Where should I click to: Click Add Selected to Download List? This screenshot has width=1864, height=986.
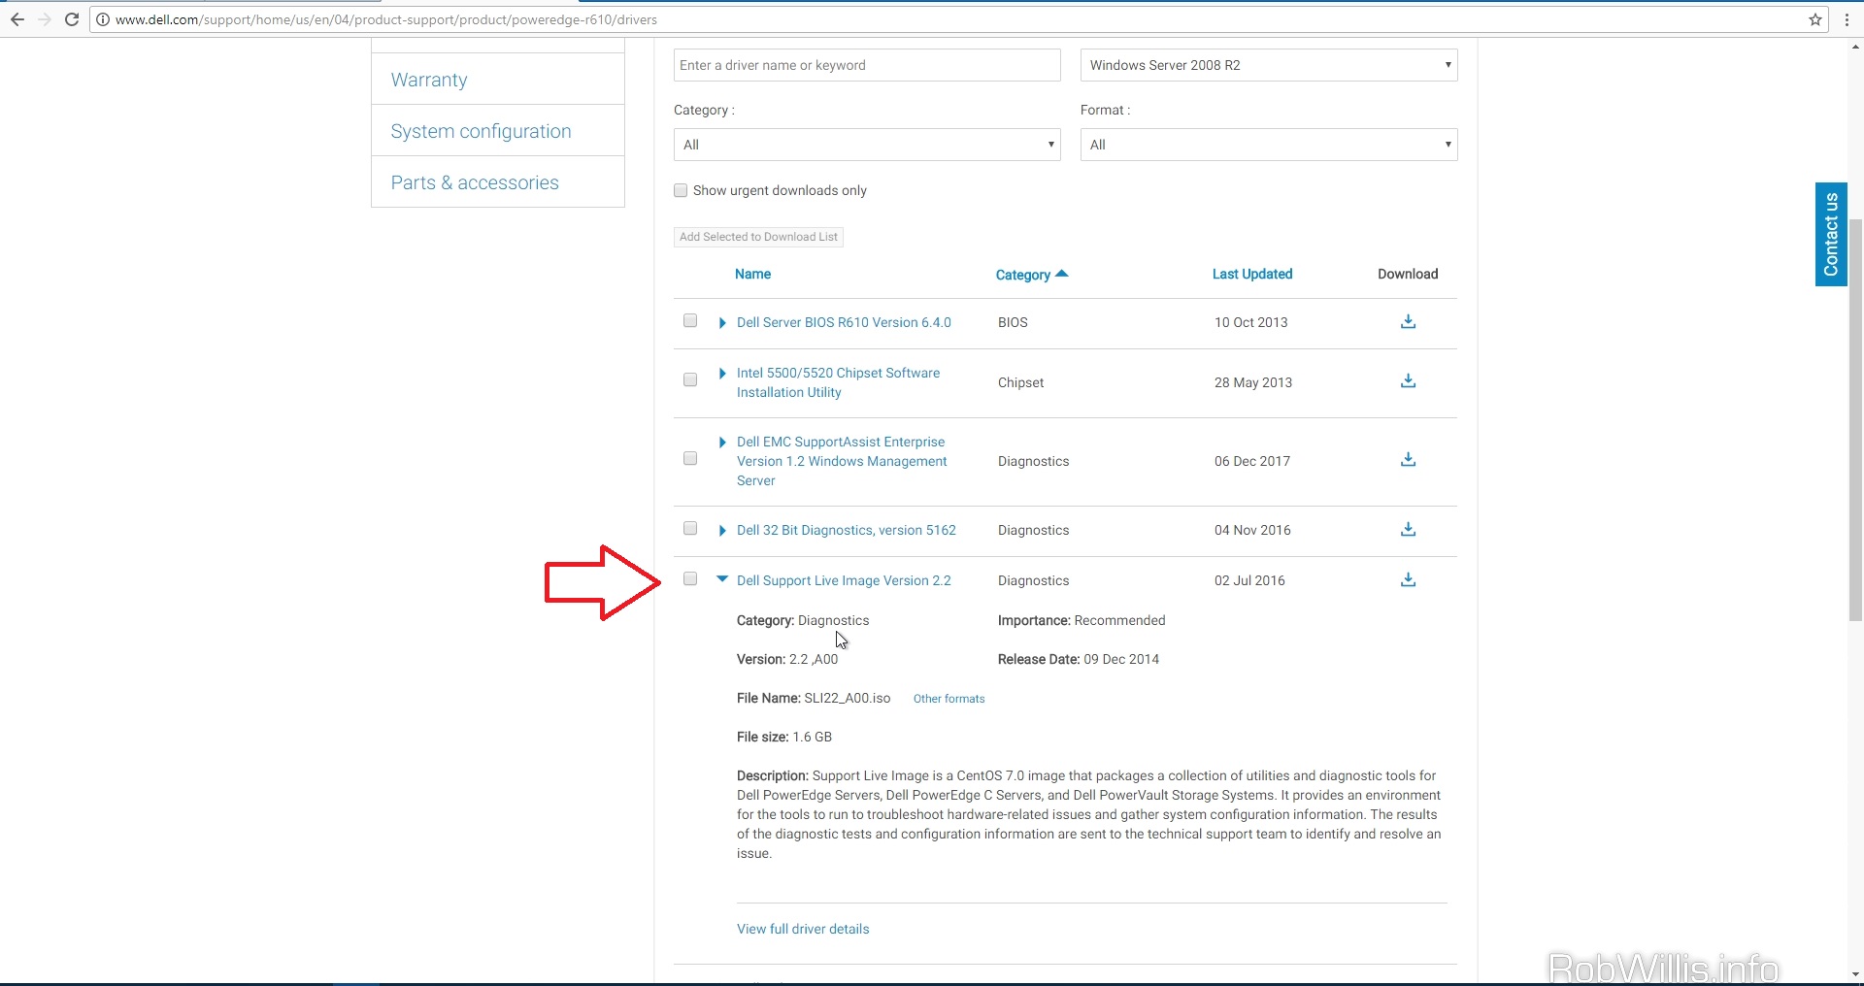click(x=758, y=237)
